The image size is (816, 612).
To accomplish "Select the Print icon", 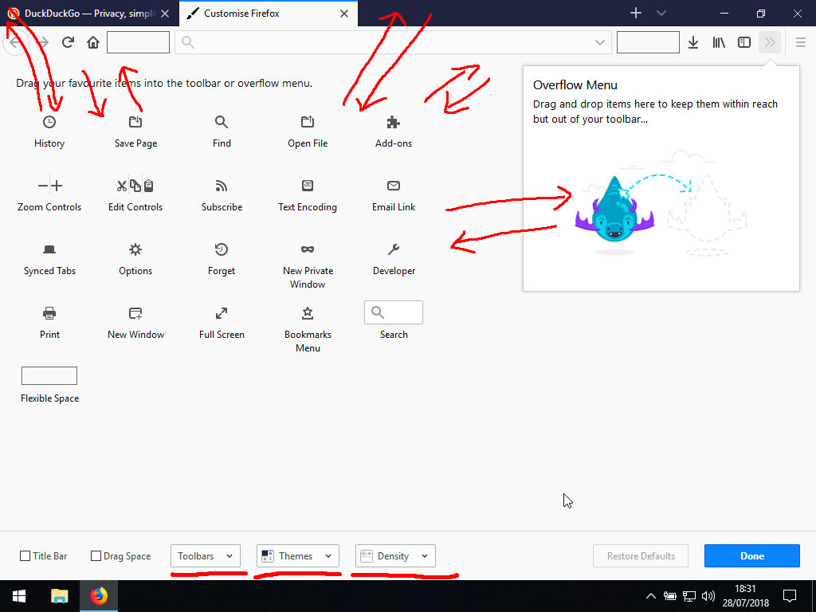I will [49, 313].
